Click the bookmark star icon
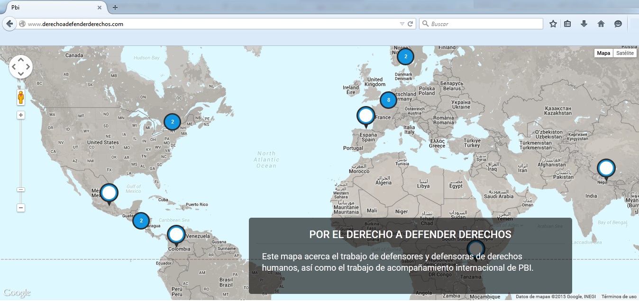Viewport: 639px width, 301px height. coord(553,24)
